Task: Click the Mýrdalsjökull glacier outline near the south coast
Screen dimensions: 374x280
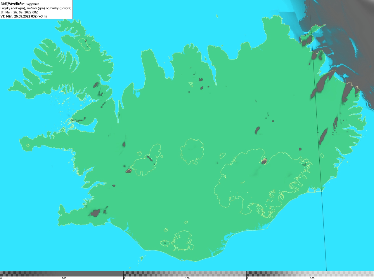Action: pyautogui.click(x=183, y=241)
